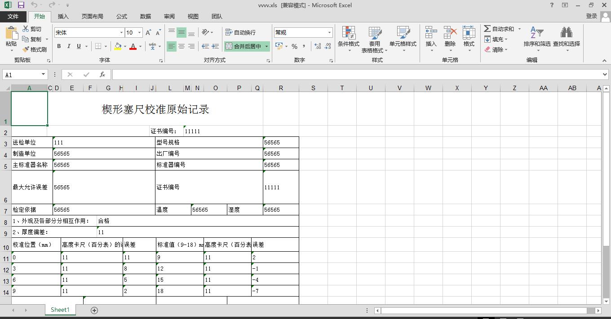
Task: Open the font name dropdown
Action: point(121,32)
